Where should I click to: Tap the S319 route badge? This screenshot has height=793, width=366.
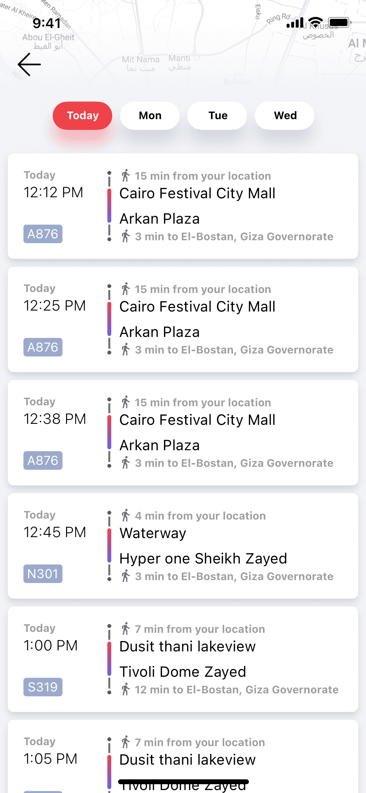[43, 687]
